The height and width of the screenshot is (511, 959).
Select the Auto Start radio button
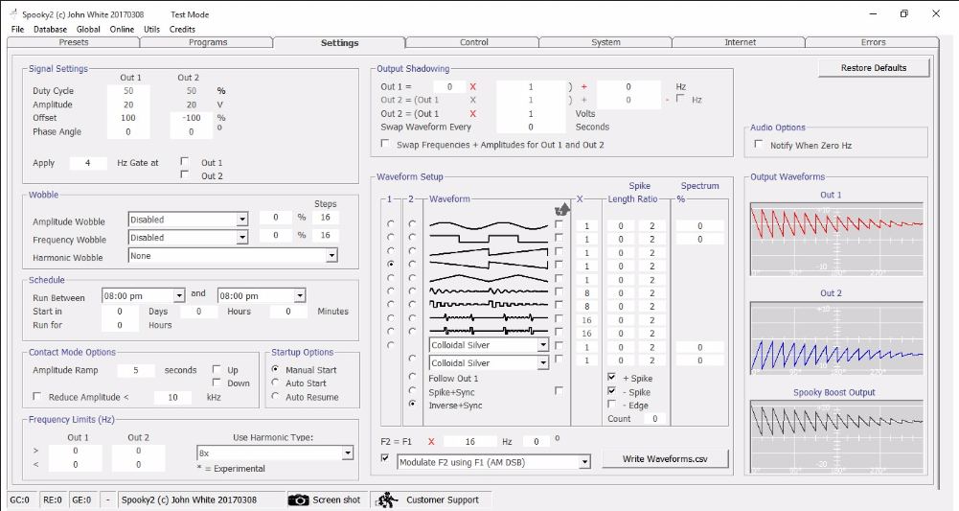pyautogui.click(x=275, y=383)
